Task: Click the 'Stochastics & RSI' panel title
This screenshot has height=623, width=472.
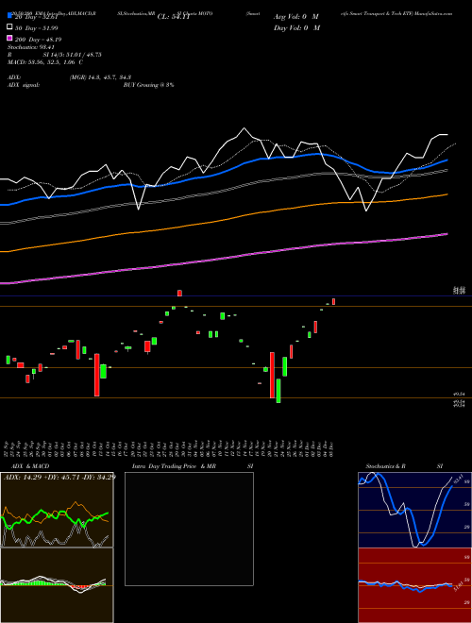Action: pyautogui.click(x=404, y=466)
